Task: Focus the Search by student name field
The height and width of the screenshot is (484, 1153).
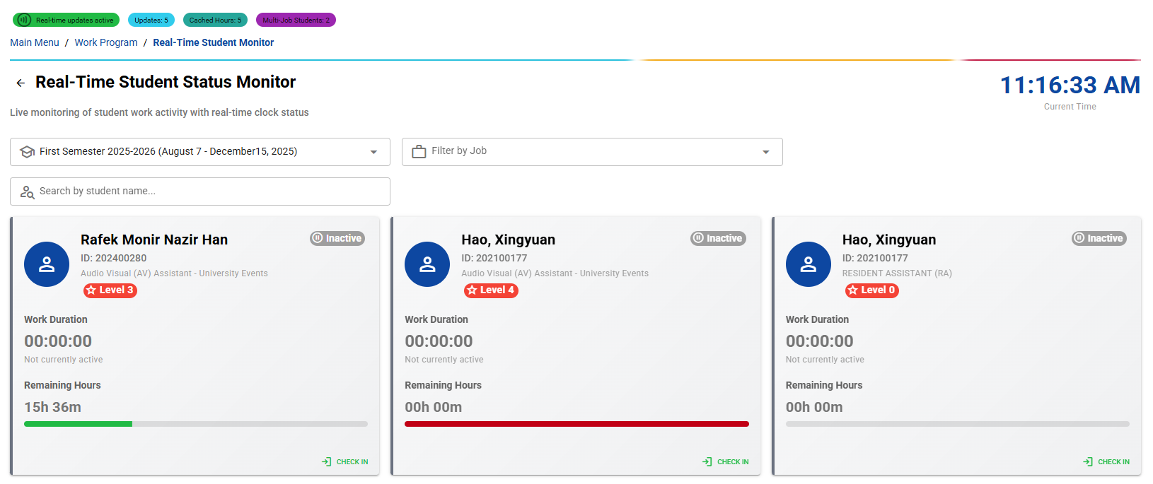Action: [x=200, y=191]
